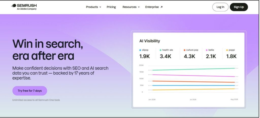Click the Aug 2026 axis label
The width and height of the screenshot is (260, 118).
click(x=234, y=99)
